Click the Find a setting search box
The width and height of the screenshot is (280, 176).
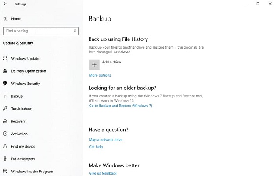[41, 31]
